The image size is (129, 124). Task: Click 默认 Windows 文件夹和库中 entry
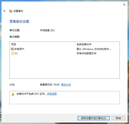94,49
